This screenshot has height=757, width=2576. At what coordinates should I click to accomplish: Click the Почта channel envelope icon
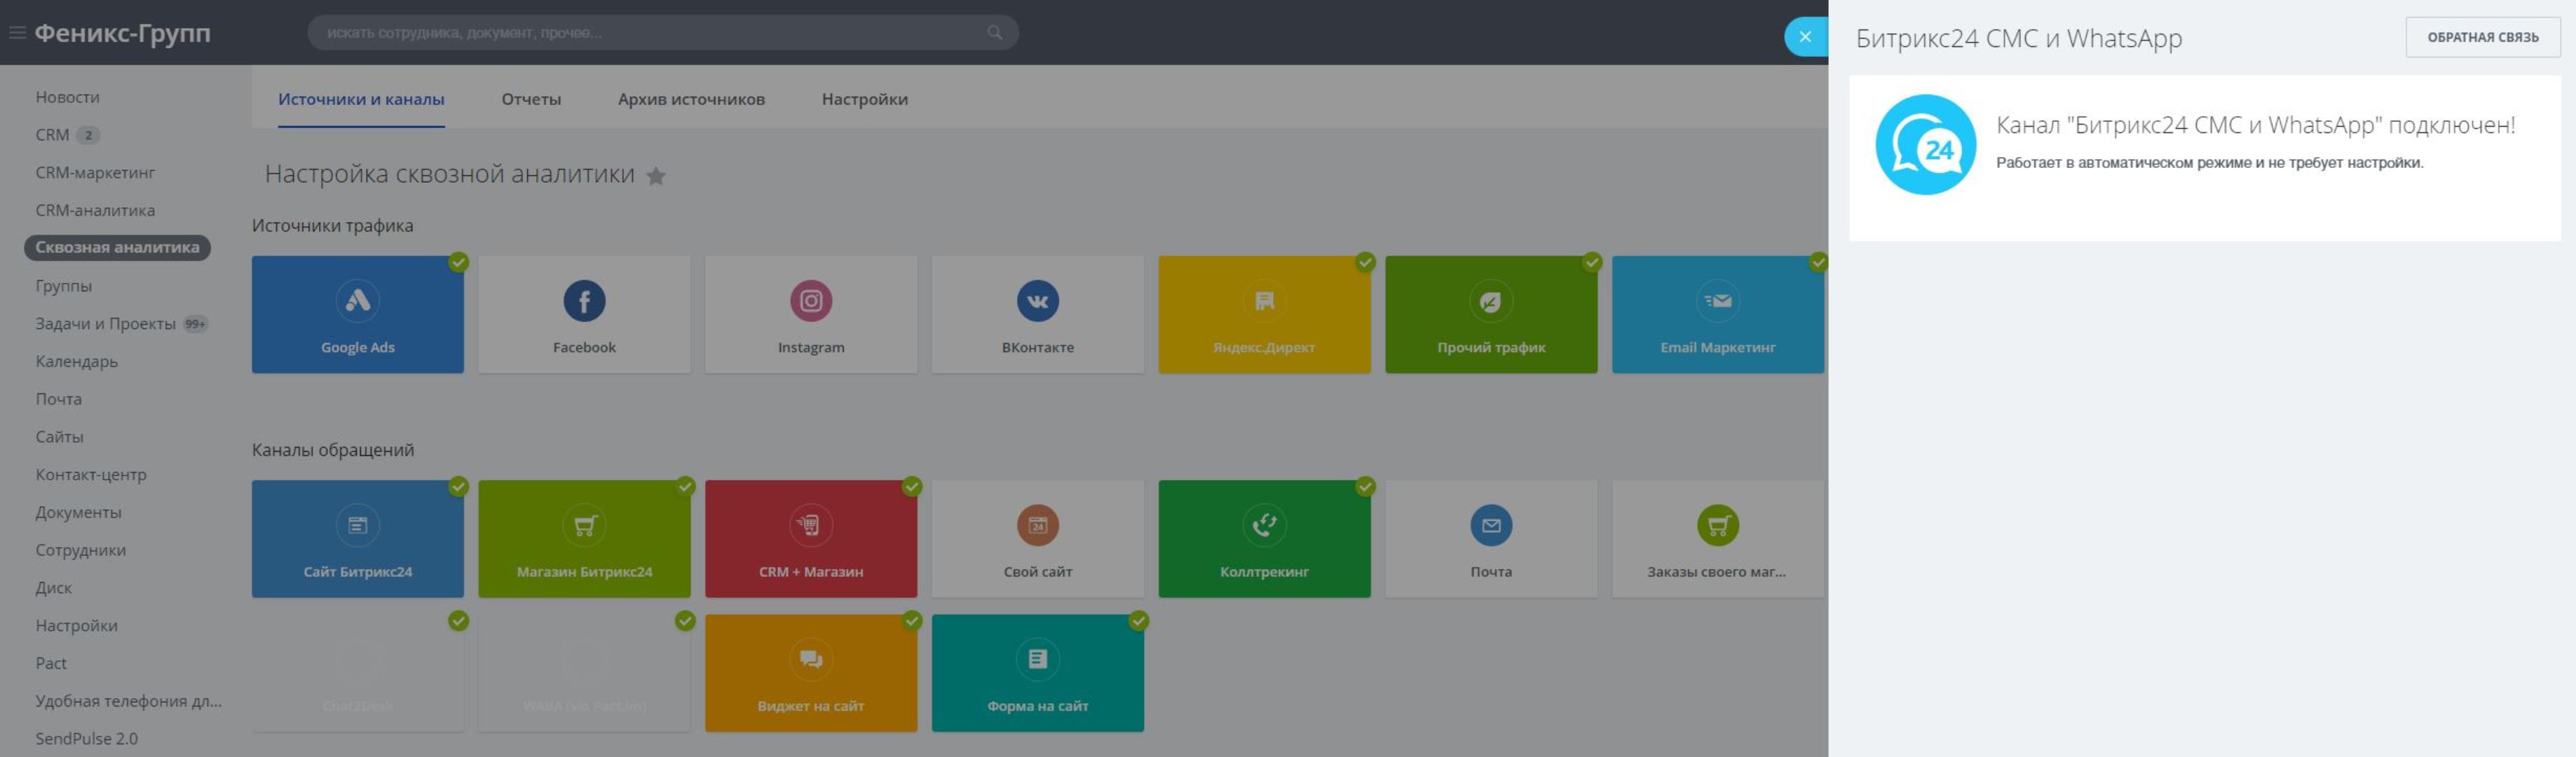[1490, 525]
